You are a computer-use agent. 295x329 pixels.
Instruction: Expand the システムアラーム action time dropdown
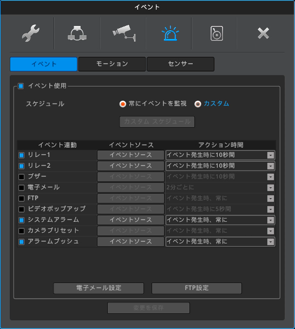coord(220,220)
